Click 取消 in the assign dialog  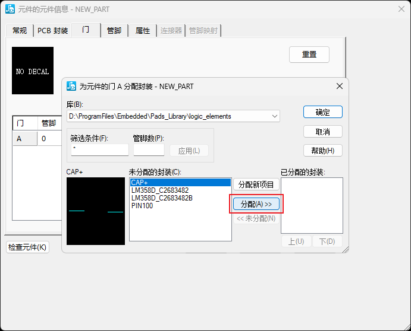coord(322,131)
